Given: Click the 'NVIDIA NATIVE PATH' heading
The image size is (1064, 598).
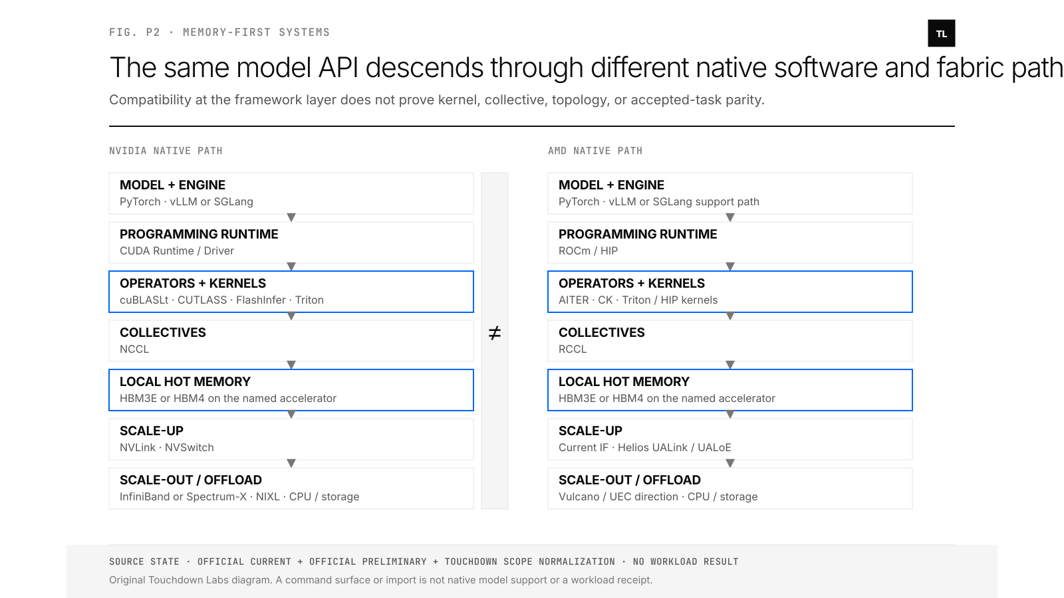Looking at the screenshot, I should [166, 151].
